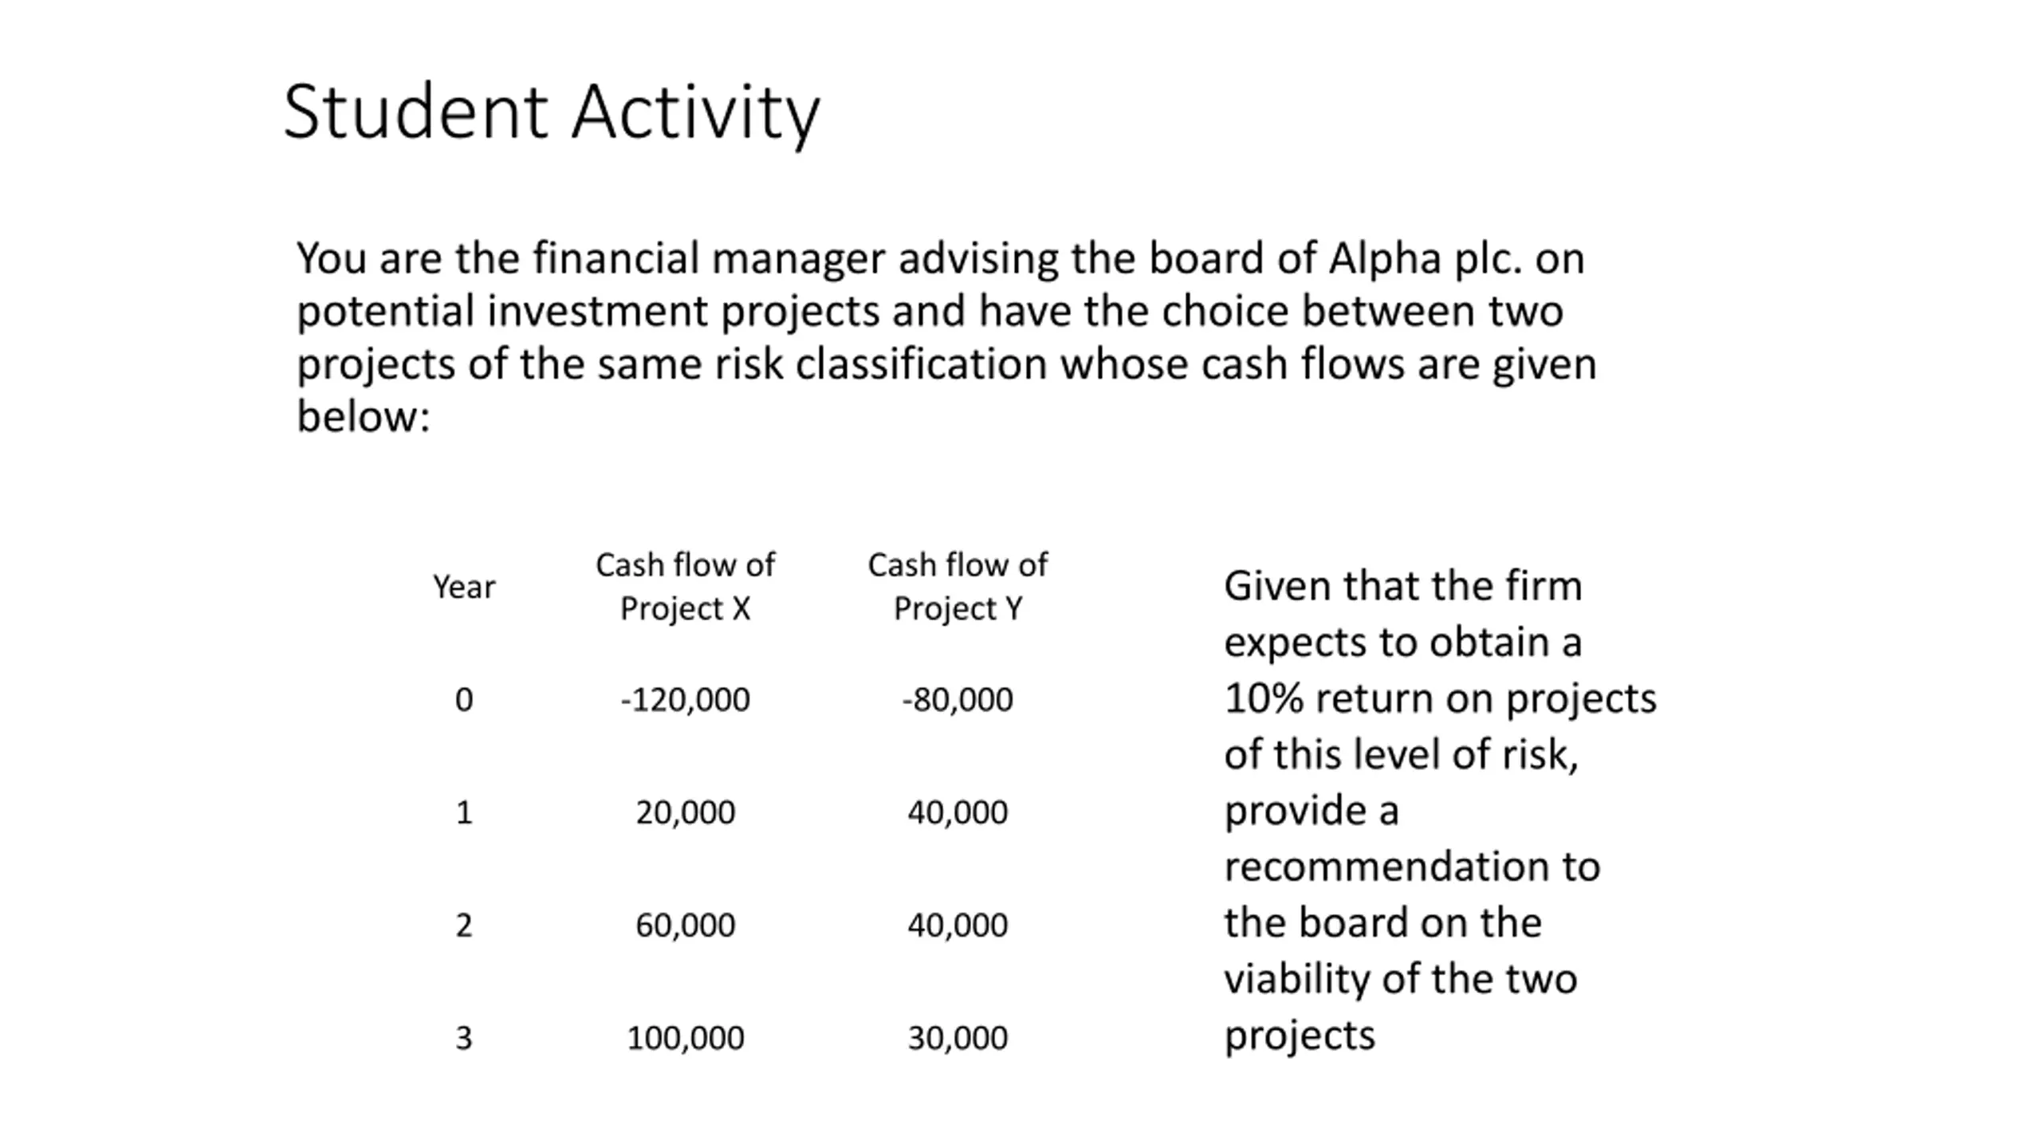Select the 30,000 cell in year 3
This screenshot has width=2041, height=1148.
(958, 1038)
